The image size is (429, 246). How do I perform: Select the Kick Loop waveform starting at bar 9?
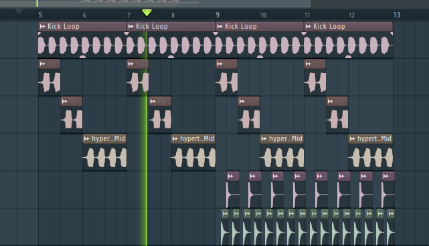coord(260,45)
